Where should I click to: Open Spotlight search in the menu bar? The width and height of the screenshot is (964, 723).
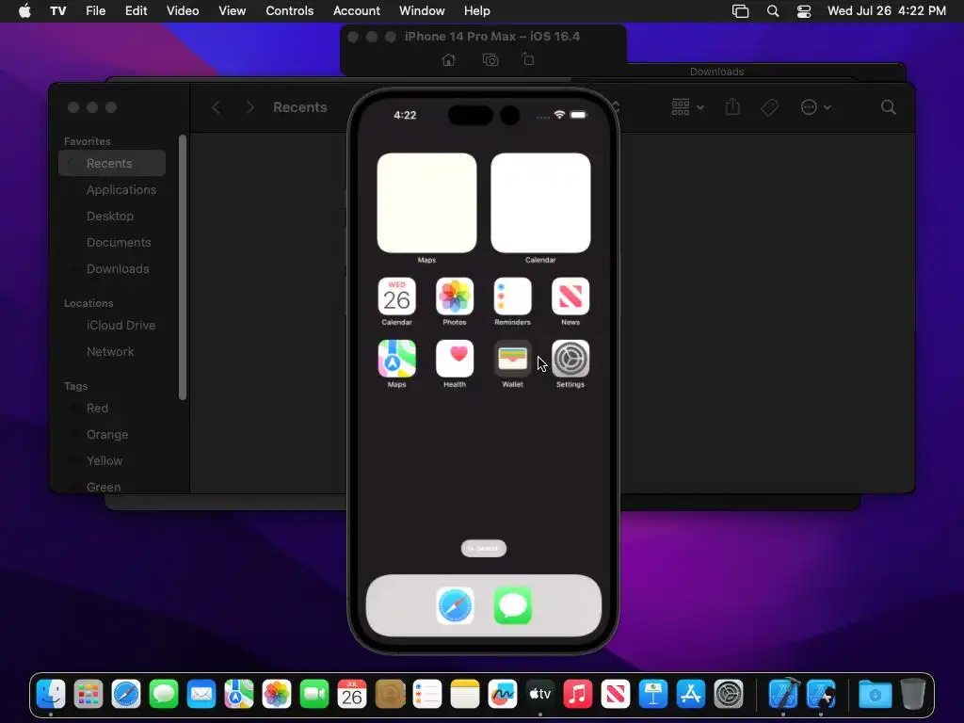[773, 11]
